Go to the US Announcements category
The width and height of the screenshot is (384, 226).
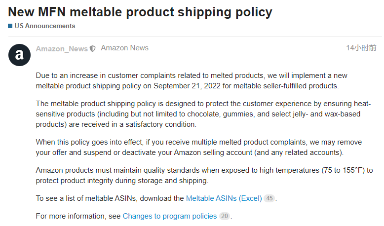pyautogui.click(x=45, y=26)
